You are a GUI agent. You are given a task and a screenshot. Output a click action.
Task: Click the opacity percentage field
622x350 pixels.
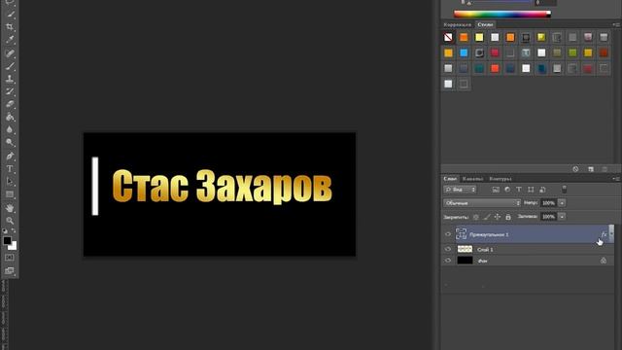coord(548,203)
